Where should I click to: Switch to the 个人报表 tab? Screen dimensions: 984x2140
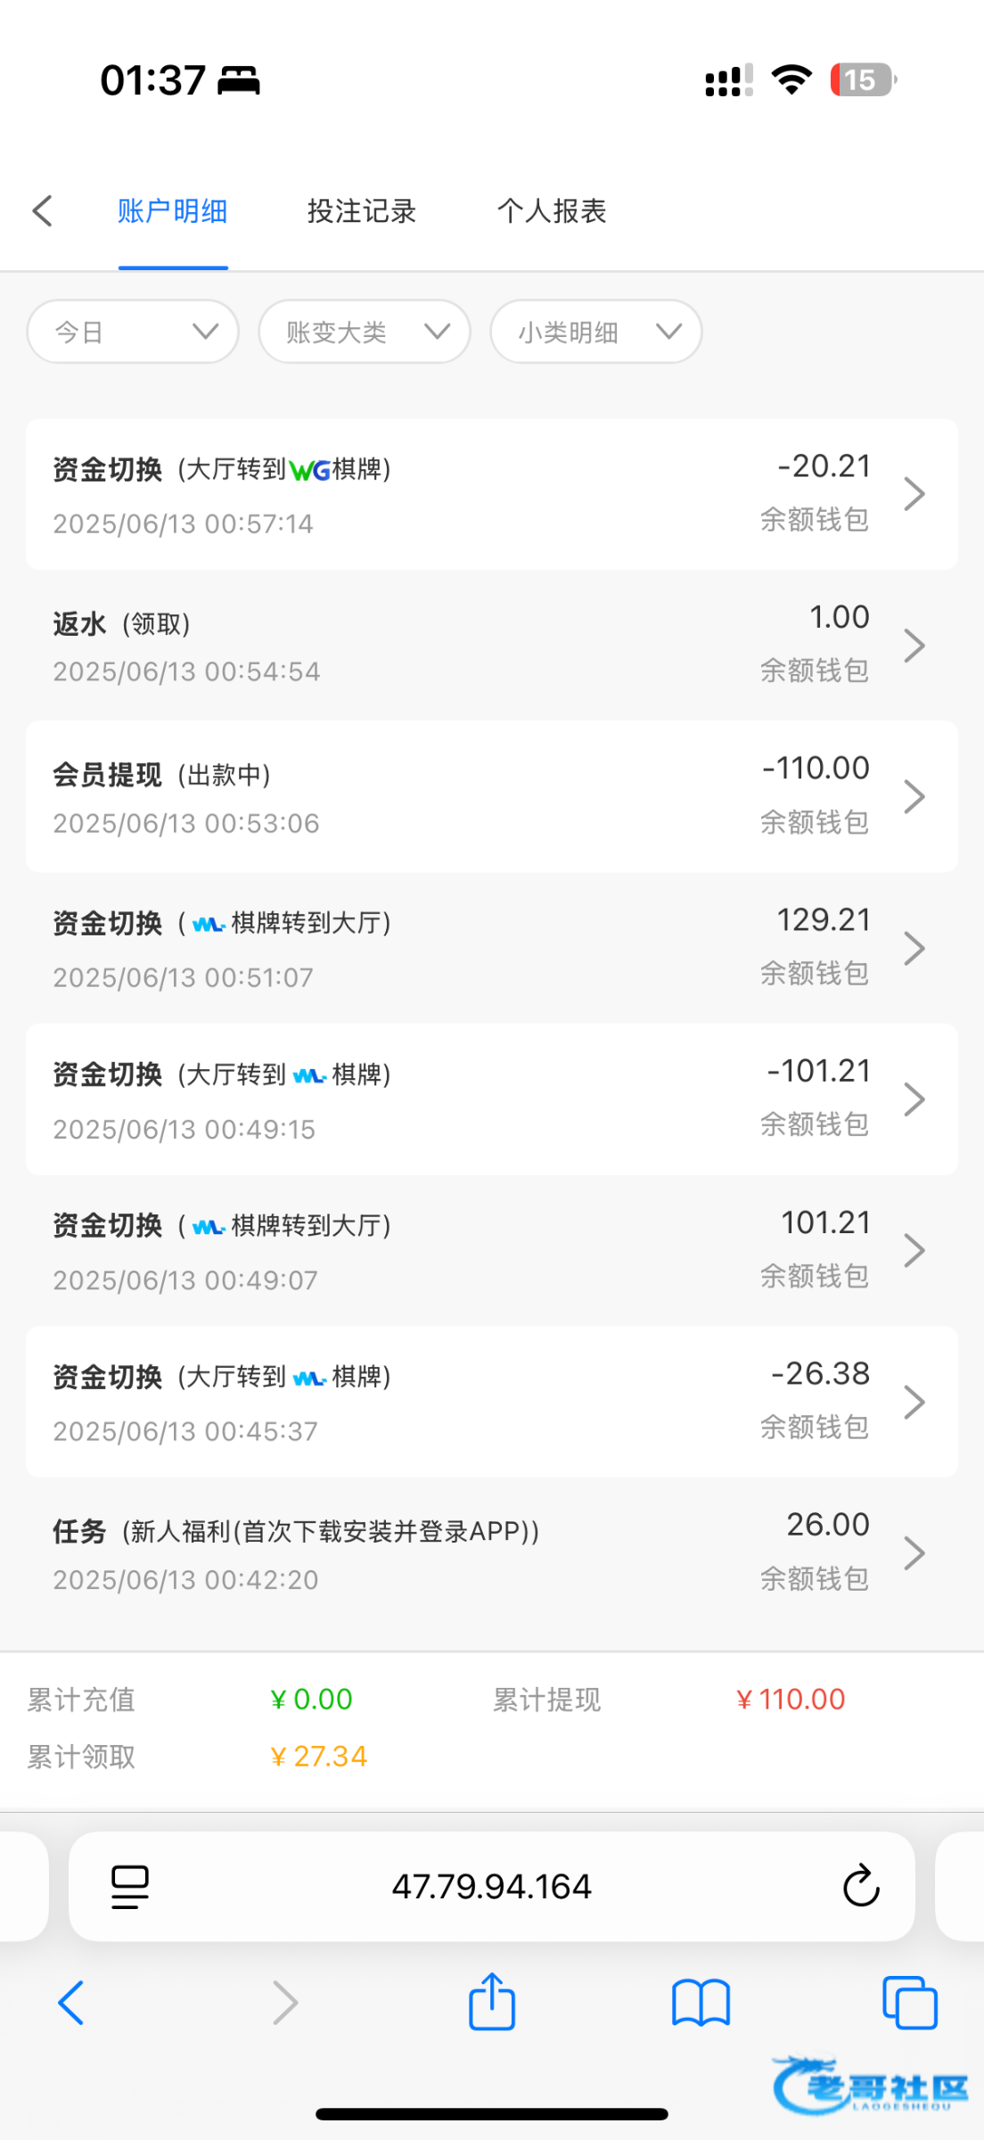point(552,211)
